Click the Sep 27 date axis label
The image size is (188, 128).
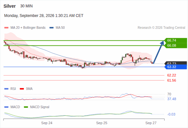pos(151,123)
